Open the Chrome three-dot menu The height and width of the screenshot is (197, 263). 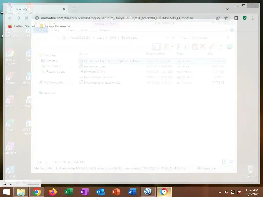click(x=253, y=18)
